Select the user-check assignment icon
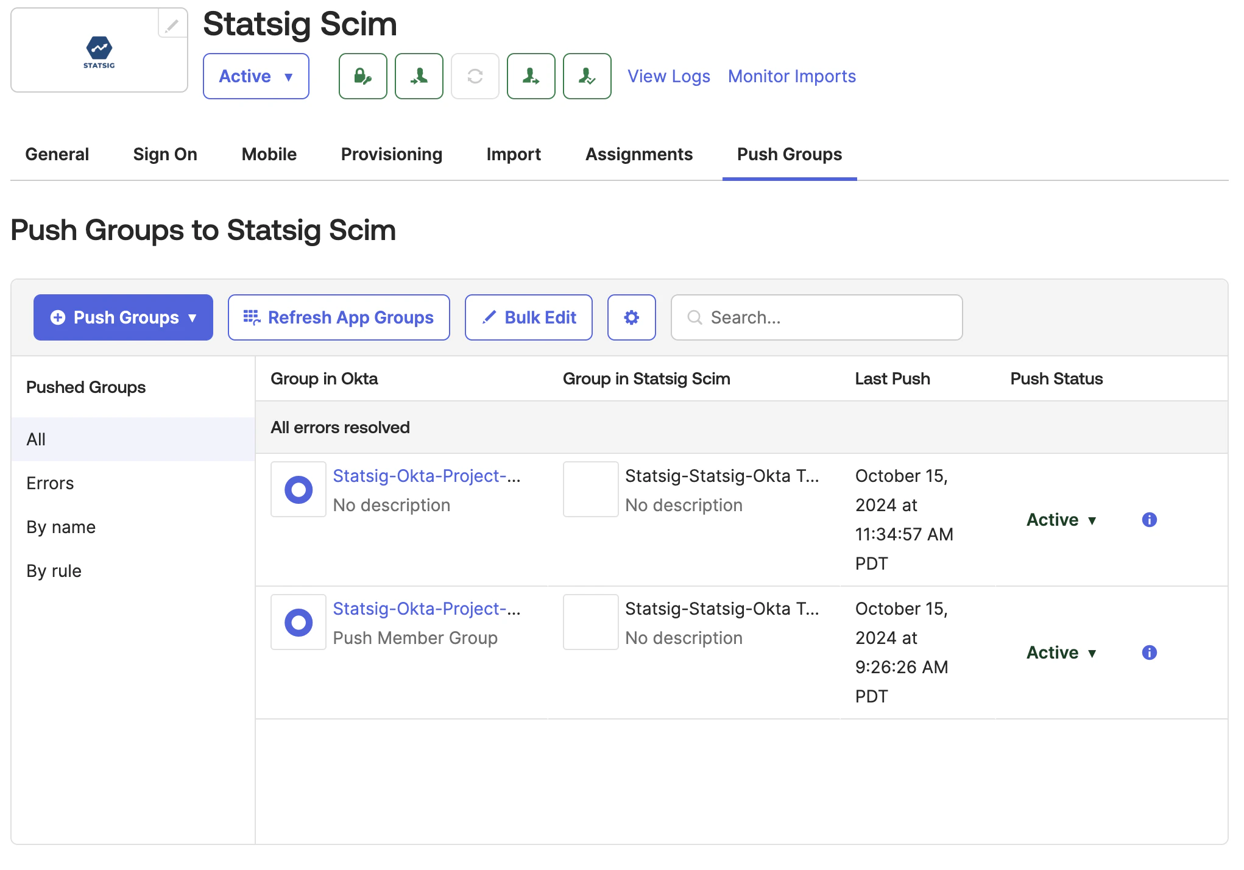1244x870 pixels. pyautogui.click(x=586, y=76)
